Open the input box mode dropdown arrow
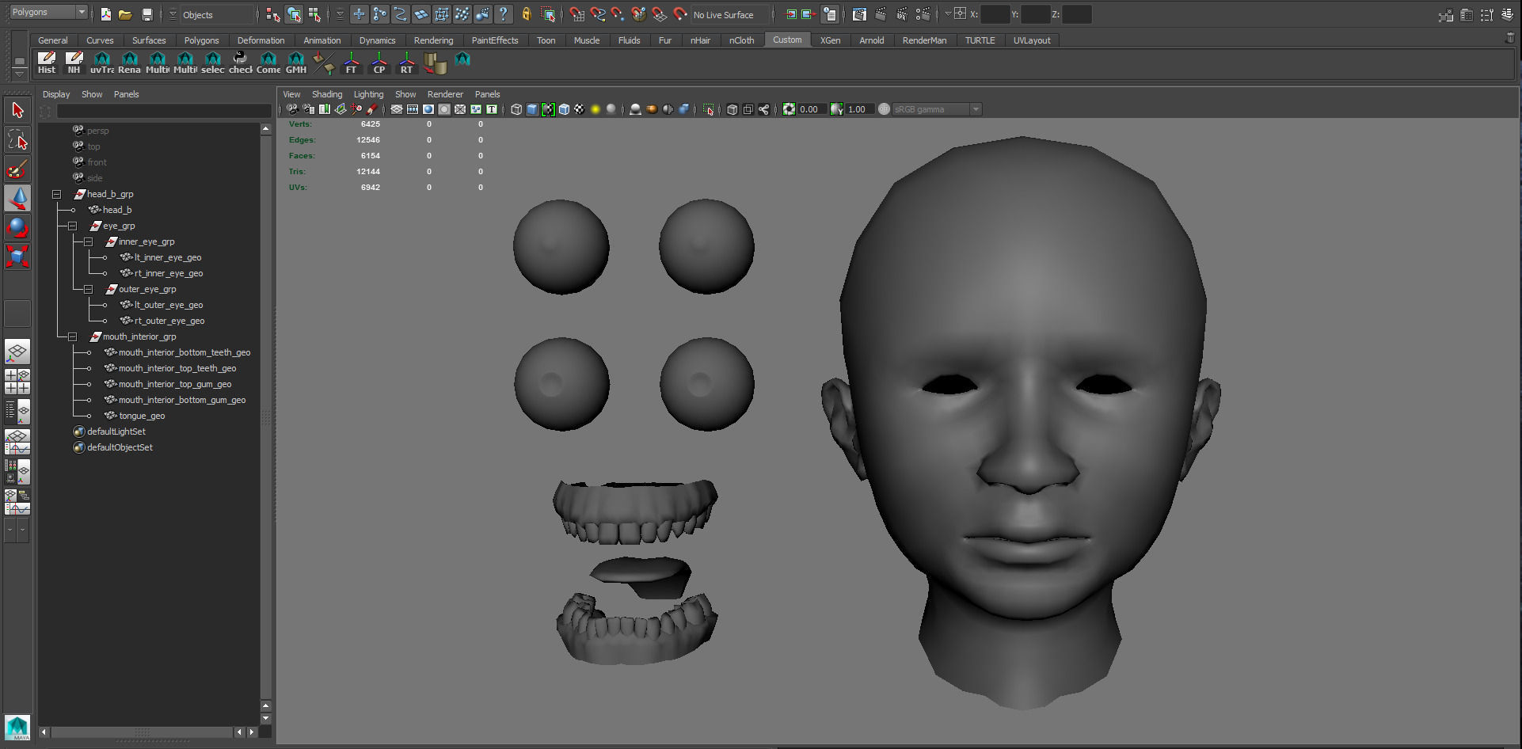 click(948, 13)
